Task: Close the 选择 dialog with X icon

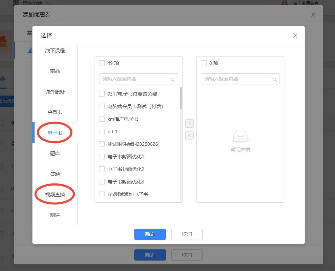Action: [x=295, y=36]
